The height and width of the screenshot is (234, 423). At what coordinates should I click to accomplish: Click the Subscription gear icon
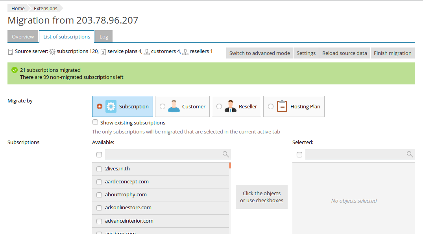111,106
